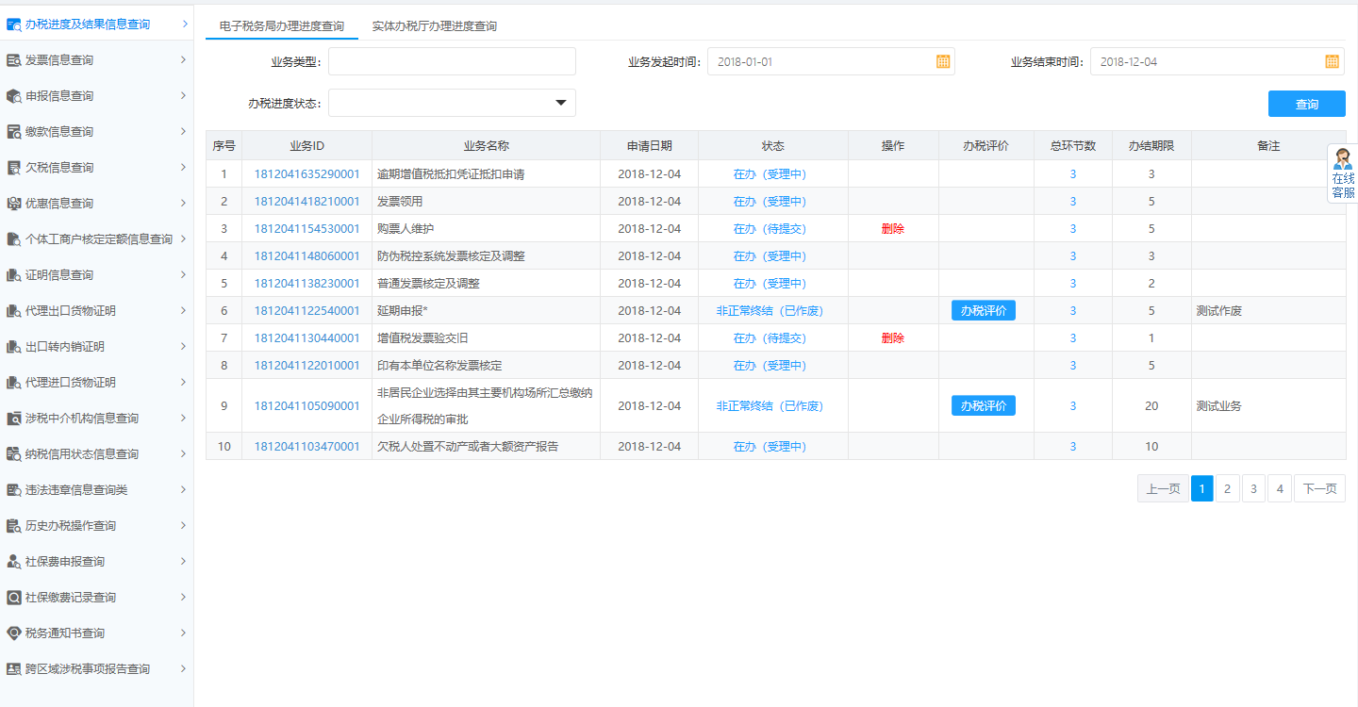Click the blue 查询 button
1358x707 pixels.
(1306, 104)
